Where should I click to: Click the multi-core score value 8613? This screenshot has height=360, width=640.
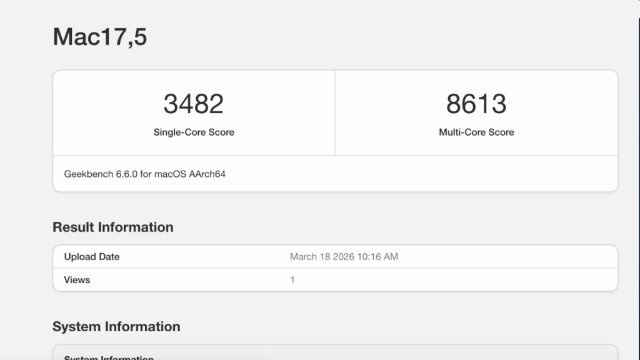click(476, 102)
